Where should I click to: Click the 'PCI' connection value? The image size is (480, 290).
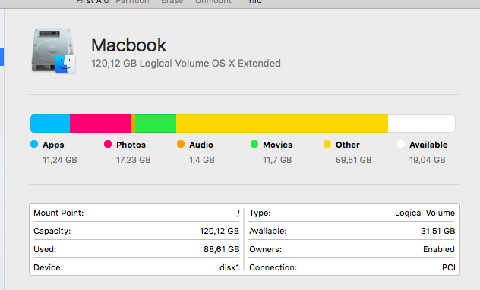(x=448, y=267)
